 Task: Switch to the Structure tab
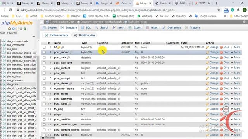(69, 27)
